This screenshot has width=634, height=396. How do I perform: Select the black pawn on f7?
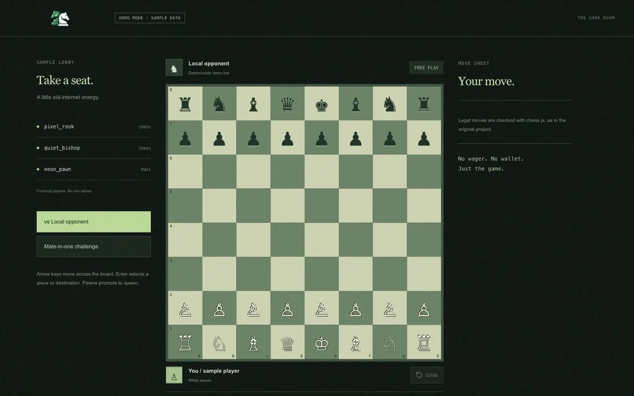click(356, 138)
